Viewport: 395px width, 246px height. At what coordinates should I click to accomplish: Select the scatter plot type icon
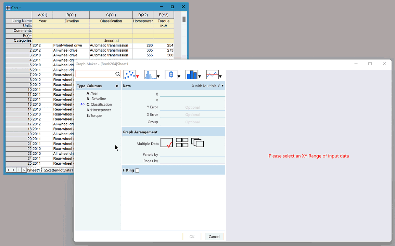click(x=129, y=74)
